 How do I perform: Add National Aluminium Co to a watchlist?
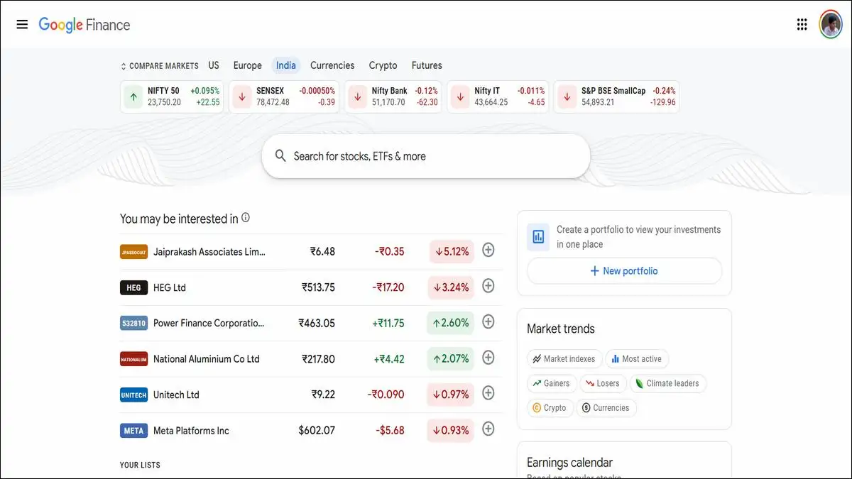click(488, 357)
